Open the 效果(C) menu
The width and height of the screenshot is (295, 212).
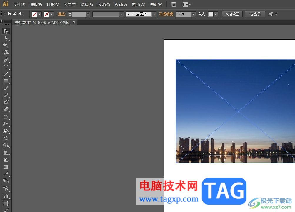[104, 5]
